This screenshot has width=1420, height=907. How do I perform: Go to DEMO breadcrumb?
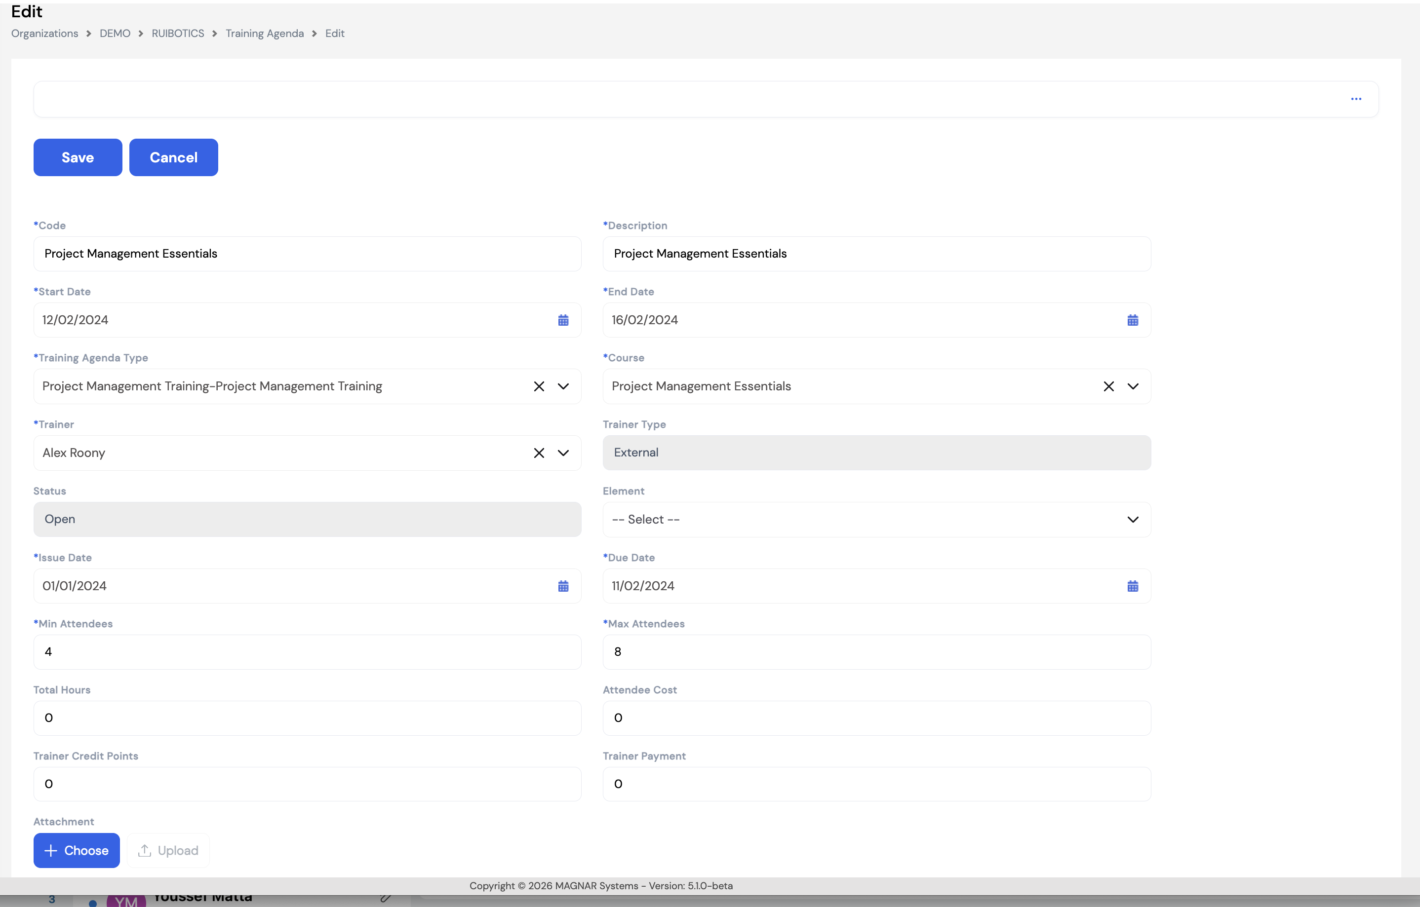[115, 34]
